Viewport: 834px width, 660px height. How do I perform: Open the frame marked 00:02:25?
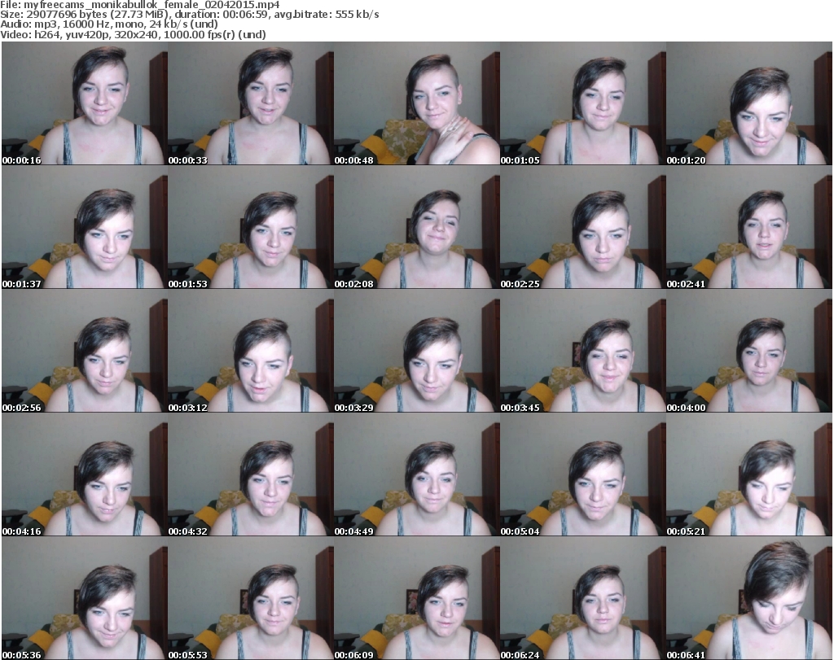coord(583,227)
